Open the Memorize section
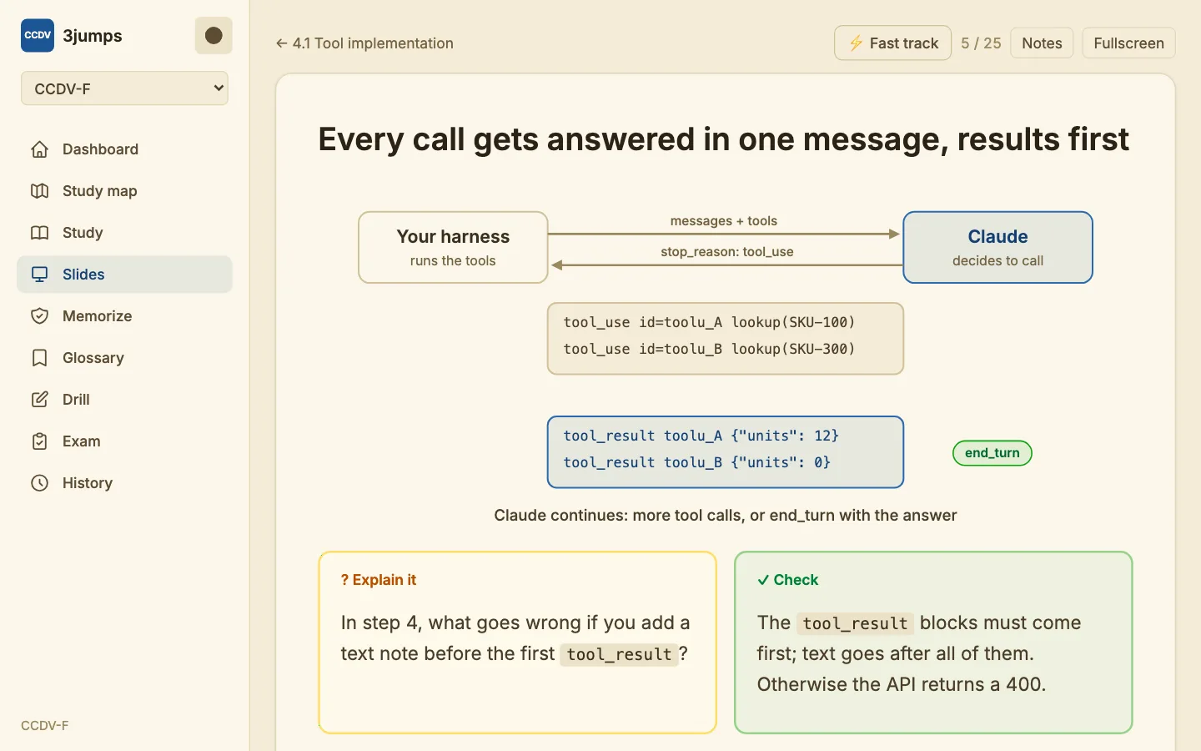 click(x=124, y=316)
